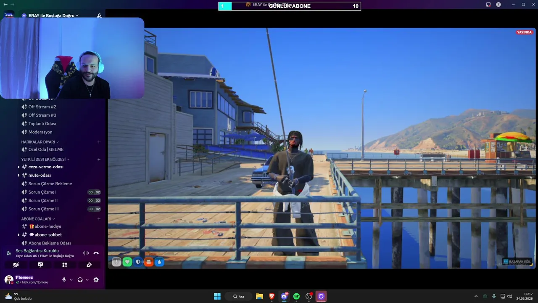Viewport: 538px width, 303px height.
Task: Go forward with the title bar arrow
Action: click(x=12, y=4)
